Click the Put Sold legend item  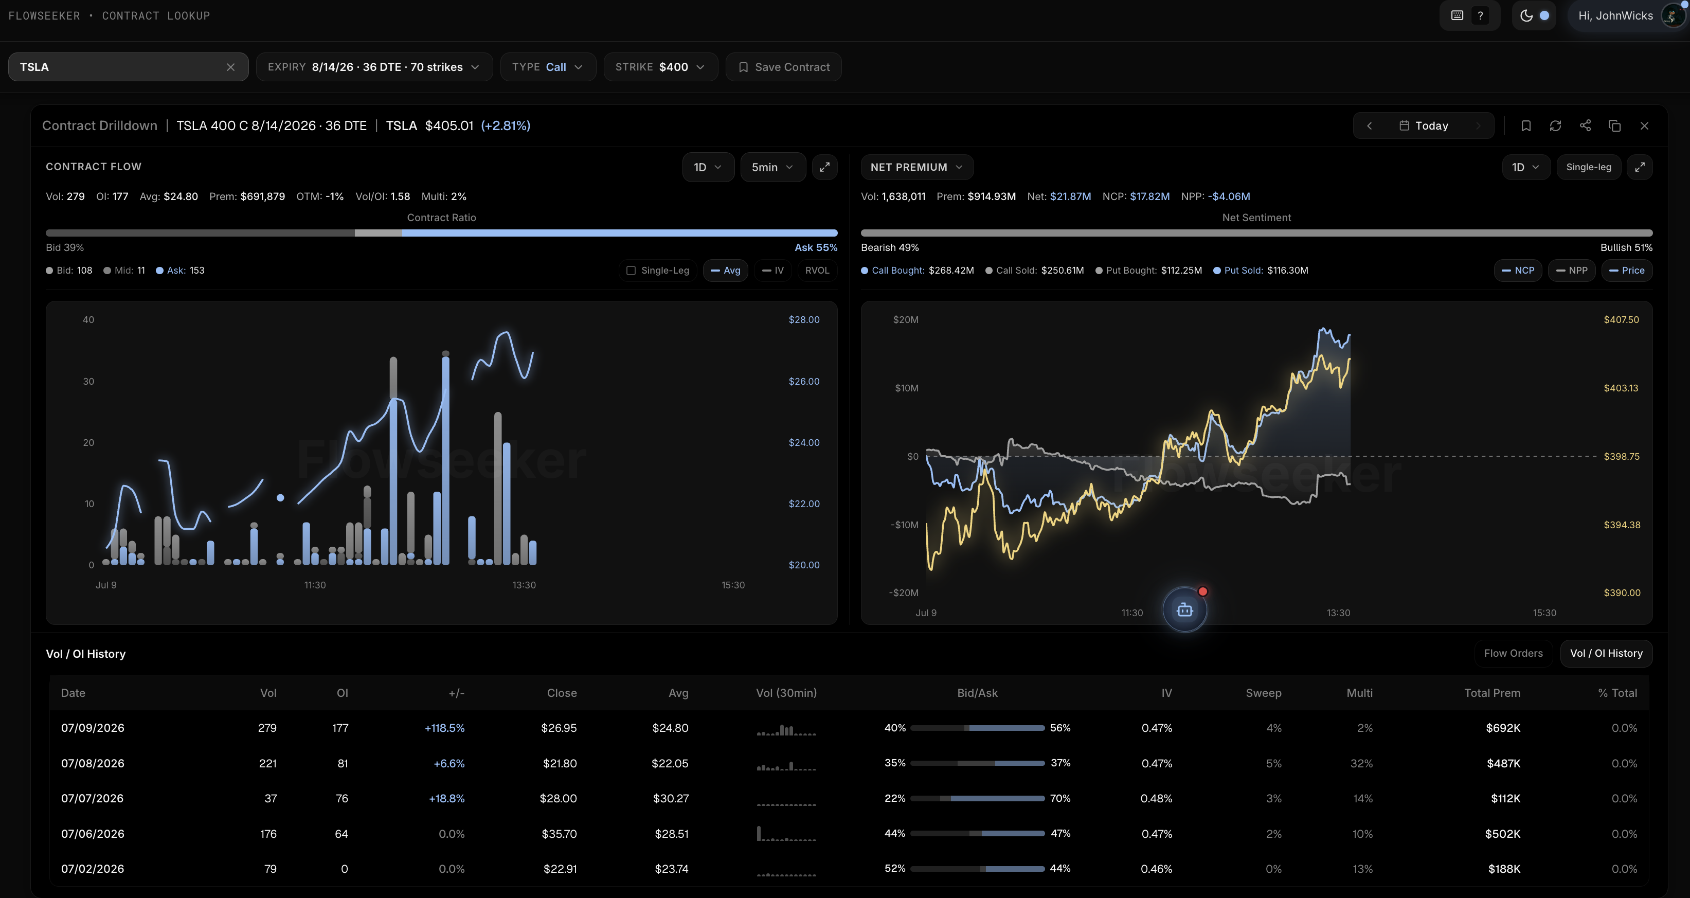(1261, 270)
